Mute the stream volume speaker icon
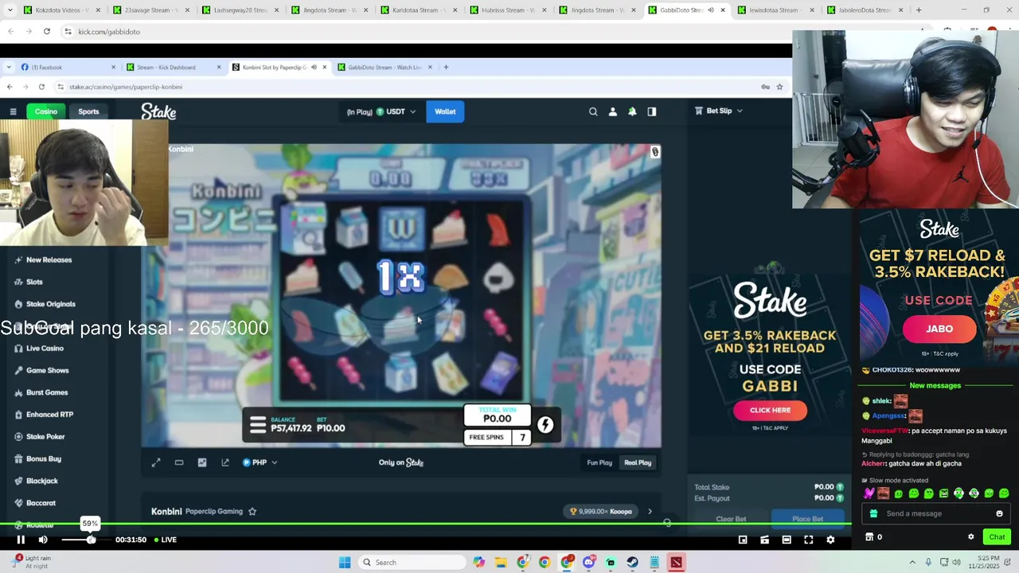This screenshot has height=573, width=1019. pos(43,540)
